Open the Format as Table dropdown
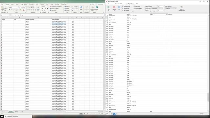 click(55, 9)
